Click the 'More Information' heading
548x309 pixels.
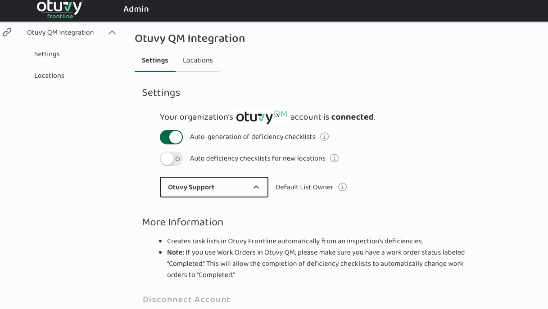[x=182, y=222]
